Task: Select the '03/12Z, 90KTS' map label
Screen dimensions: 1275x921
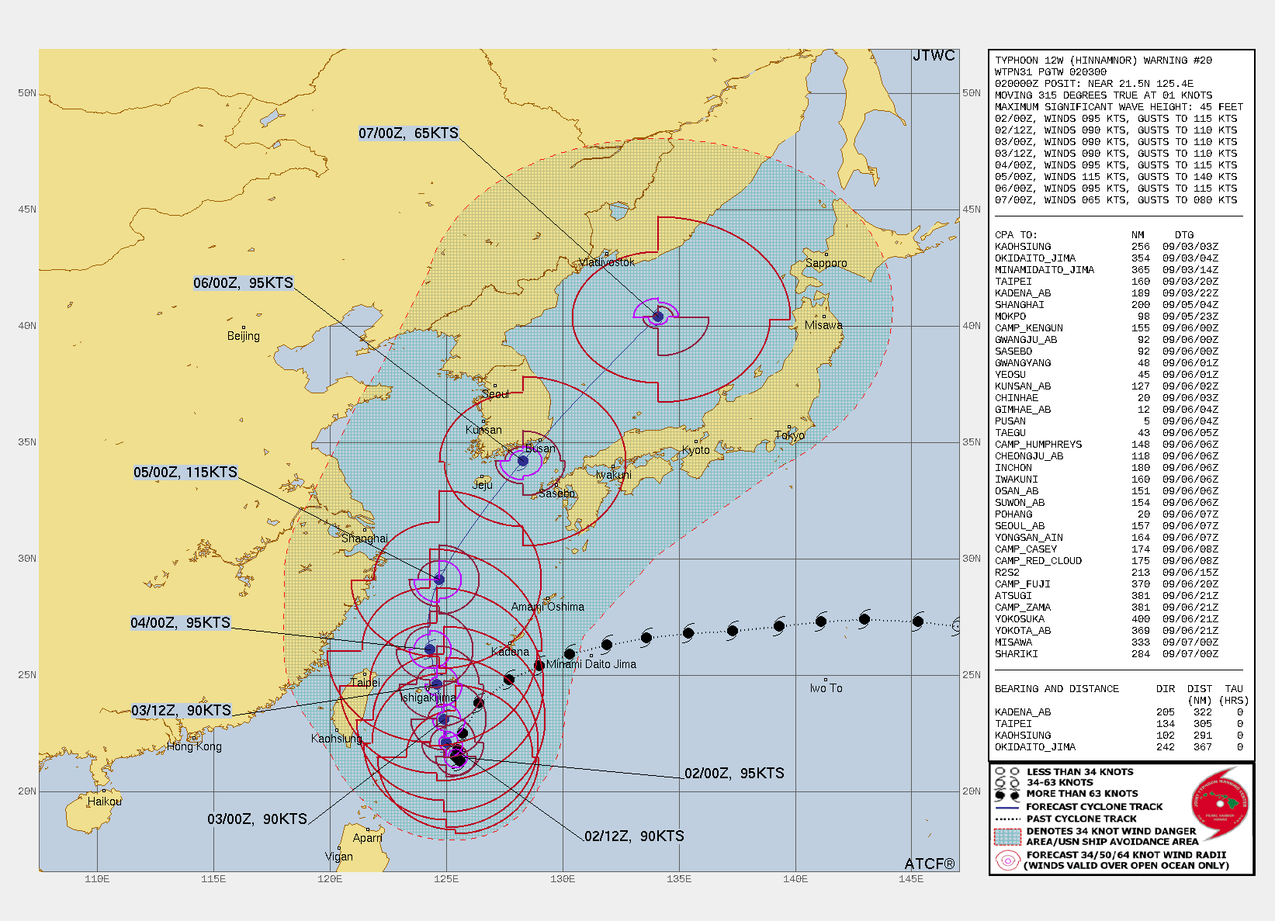Action: 182,711
